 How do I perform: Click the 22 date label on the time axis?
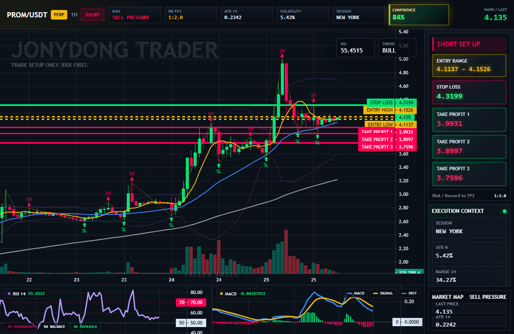click(29, 280)
